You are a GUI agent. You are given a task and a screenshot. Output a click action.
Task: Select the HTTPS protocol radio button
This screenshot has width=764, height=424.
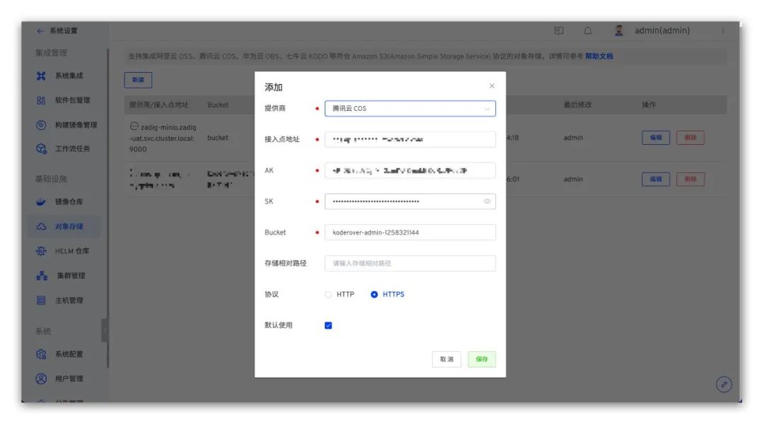(374, 295)
